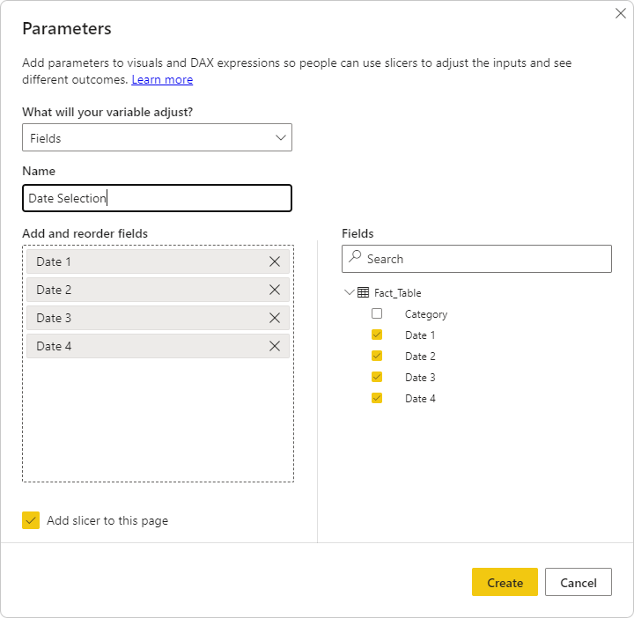Click the Cancel button
Viewport: 634px width, 618px height.
(x=578, y=582)
